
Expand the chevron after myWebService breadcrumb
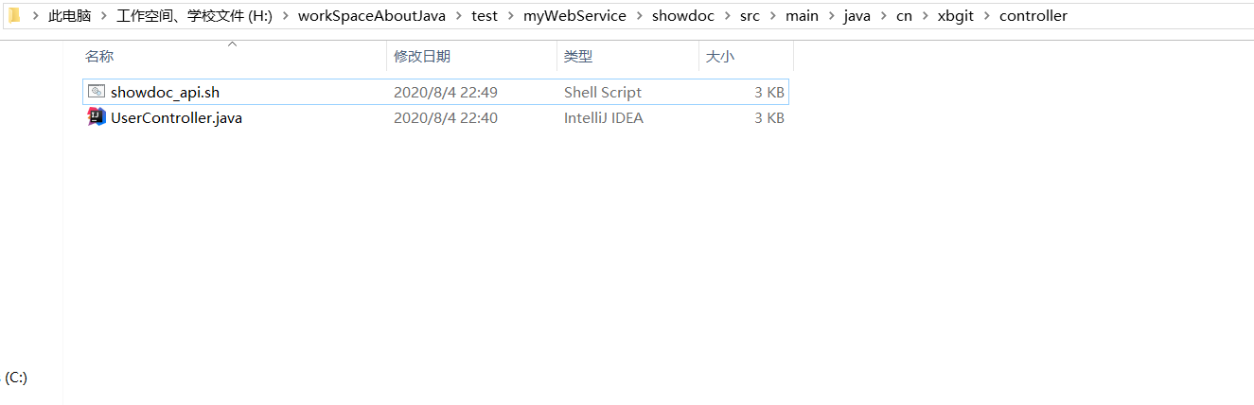point(639,16)
